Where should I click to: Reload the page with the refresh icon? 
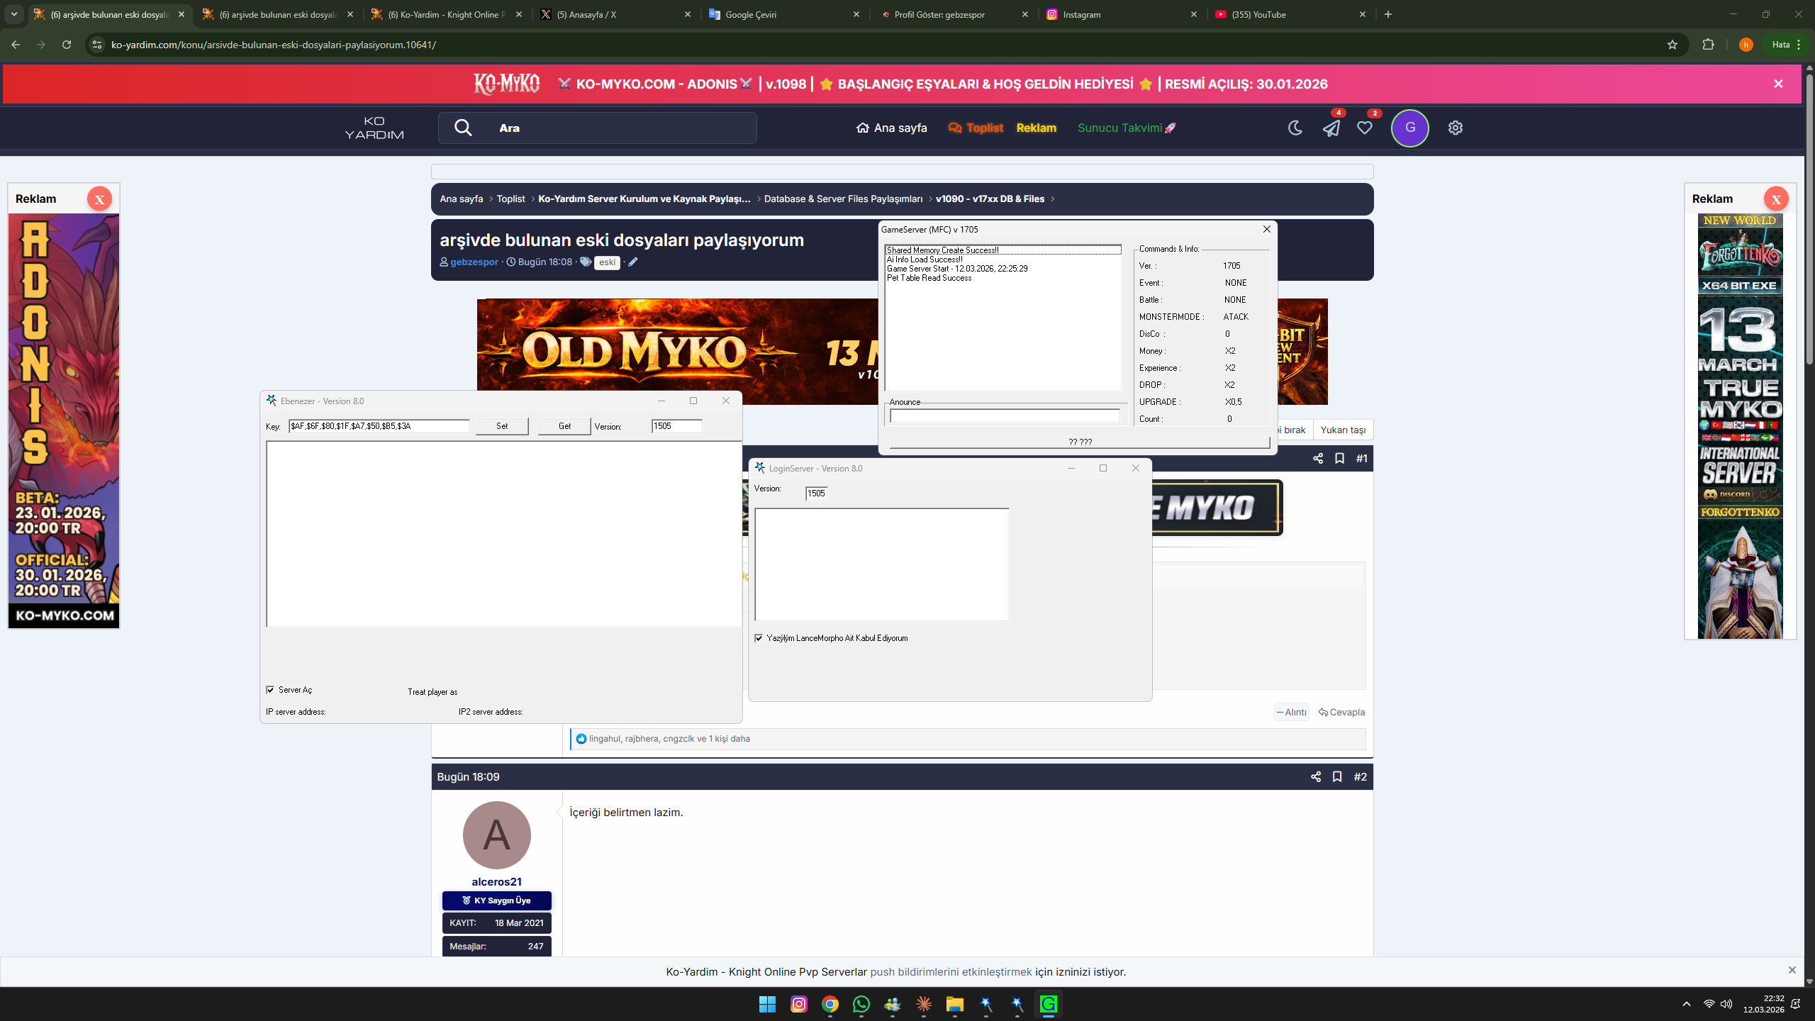click(x=67, y=45)
